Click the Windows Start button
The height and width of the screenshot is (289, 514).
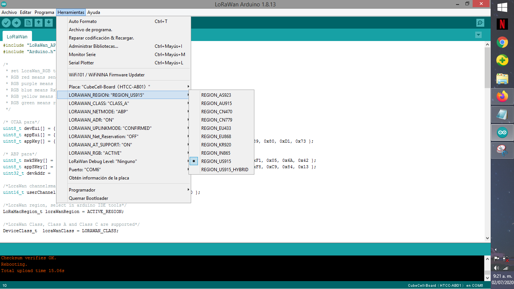click(502, 7)
